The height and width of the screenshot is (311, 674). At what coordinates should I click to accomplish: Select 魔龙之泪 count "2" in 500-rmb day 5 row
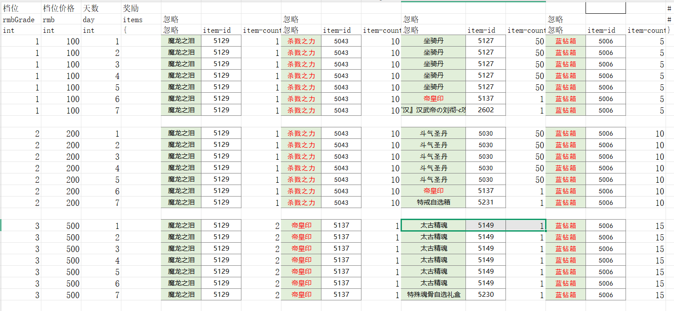point(261,272)
